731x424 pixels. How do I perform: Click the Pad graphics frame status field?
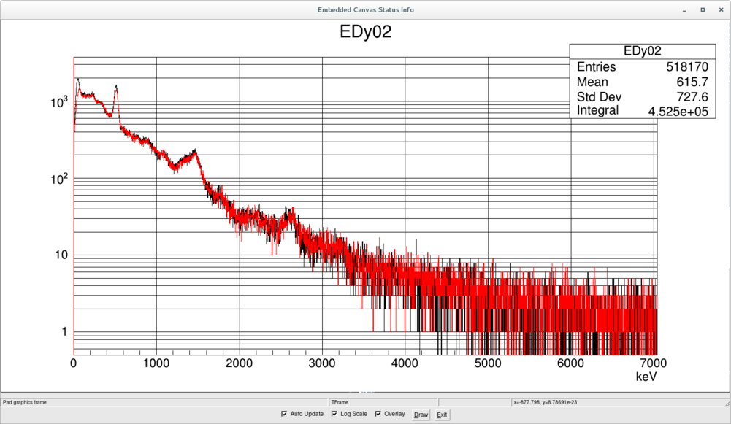click(x=164, y=402)
